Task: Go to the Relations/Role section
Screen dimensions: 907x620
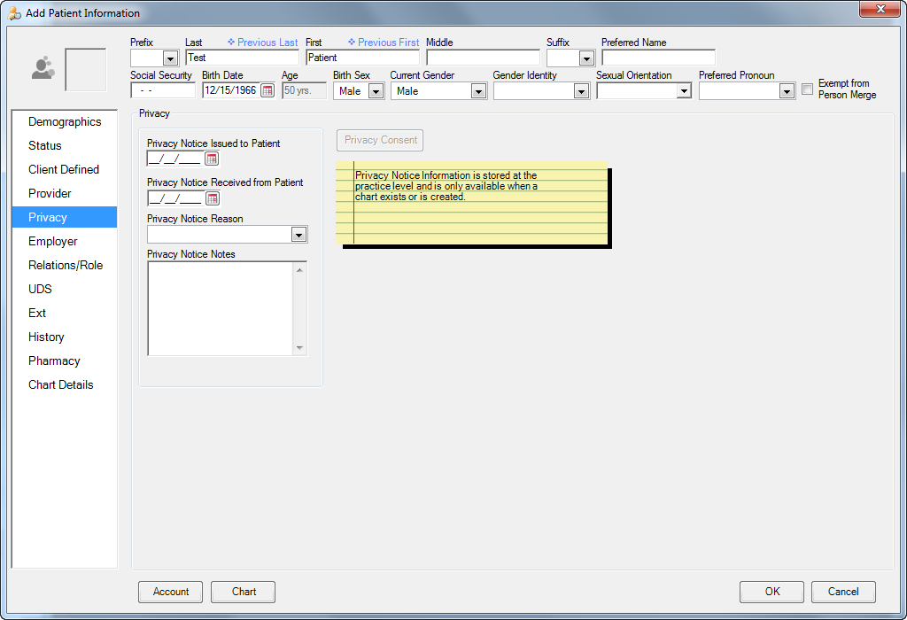Action: (65, 265)
